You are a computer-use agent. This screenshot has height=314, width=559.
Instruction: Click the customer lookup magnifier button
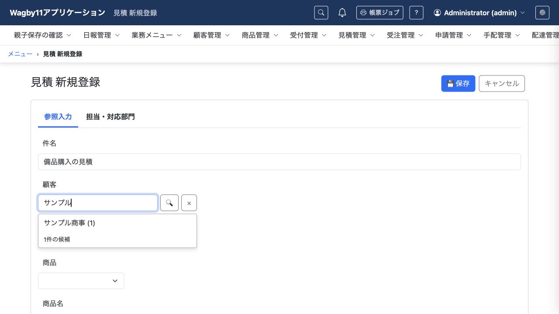point(169,203)
